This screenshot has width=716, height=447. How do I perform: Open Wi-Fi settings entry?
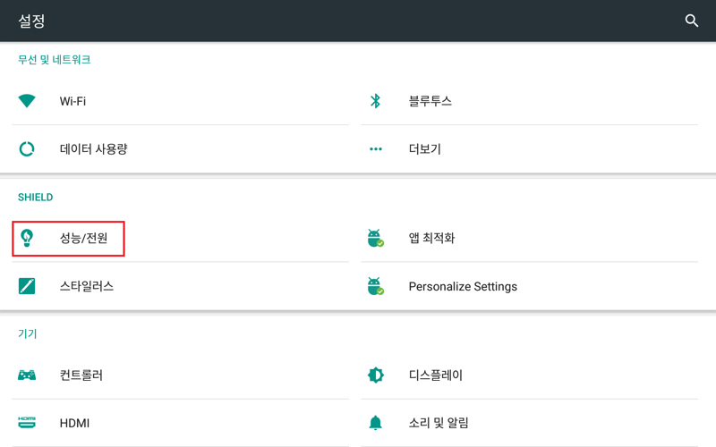click(x=181, y=101)
